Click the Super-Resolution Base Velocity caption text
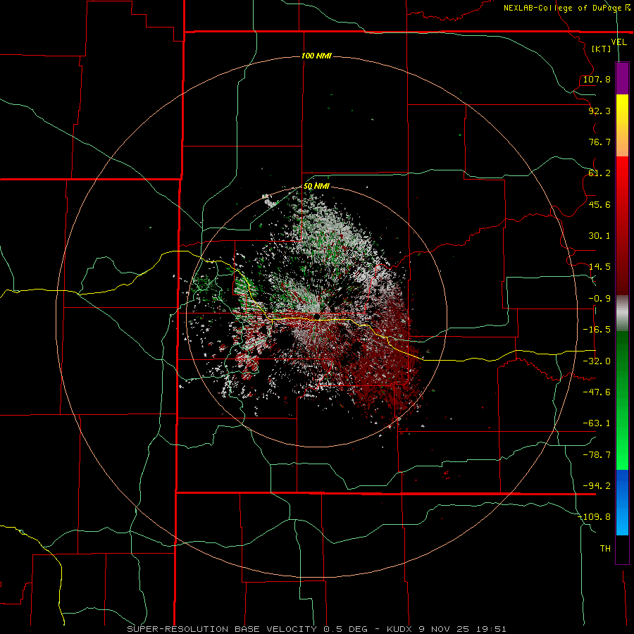The height and width of the screenshot is (634, 634). 316,629
